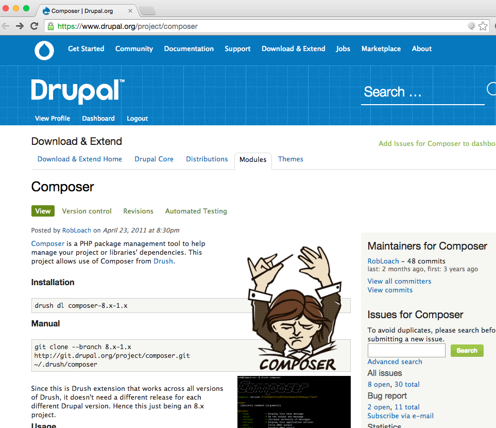Image resolution: width=496 pixels, height=428 pixels.
Task: Open Support in top navigation
Action: (237, 49)
